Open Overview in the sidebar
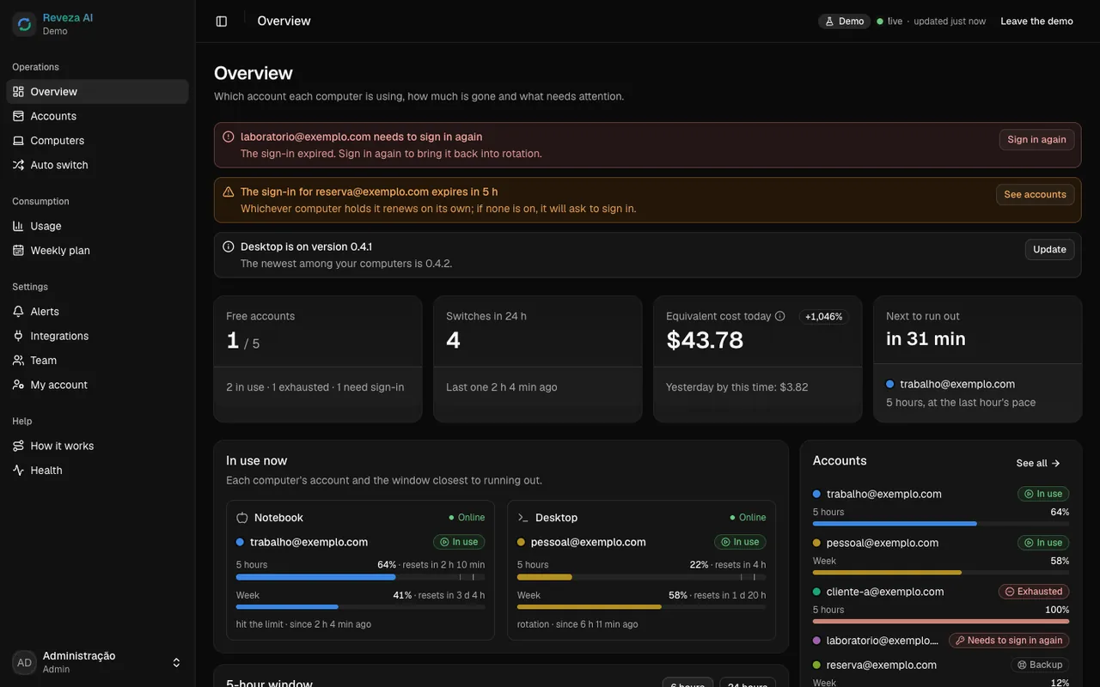 [x=97, y=92]
